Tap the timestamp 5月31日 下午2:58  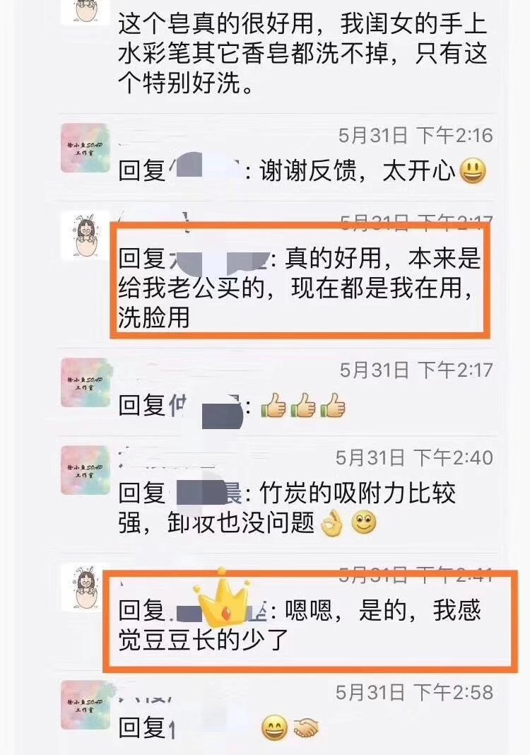[415, 692]
